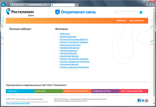The height and width of the screenshot is (107, 156).
Task: Minimize the browser window
Action: (x=144, y=1)
